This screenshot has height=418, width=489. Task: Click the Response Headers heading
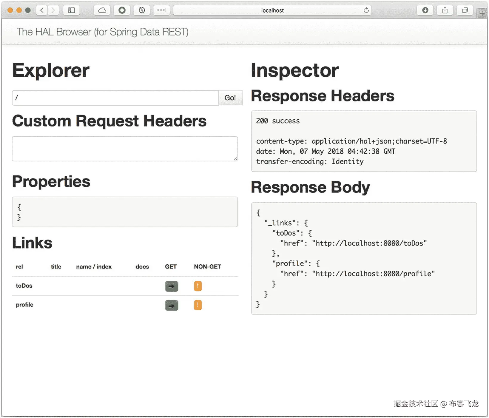tap(323, 96)
